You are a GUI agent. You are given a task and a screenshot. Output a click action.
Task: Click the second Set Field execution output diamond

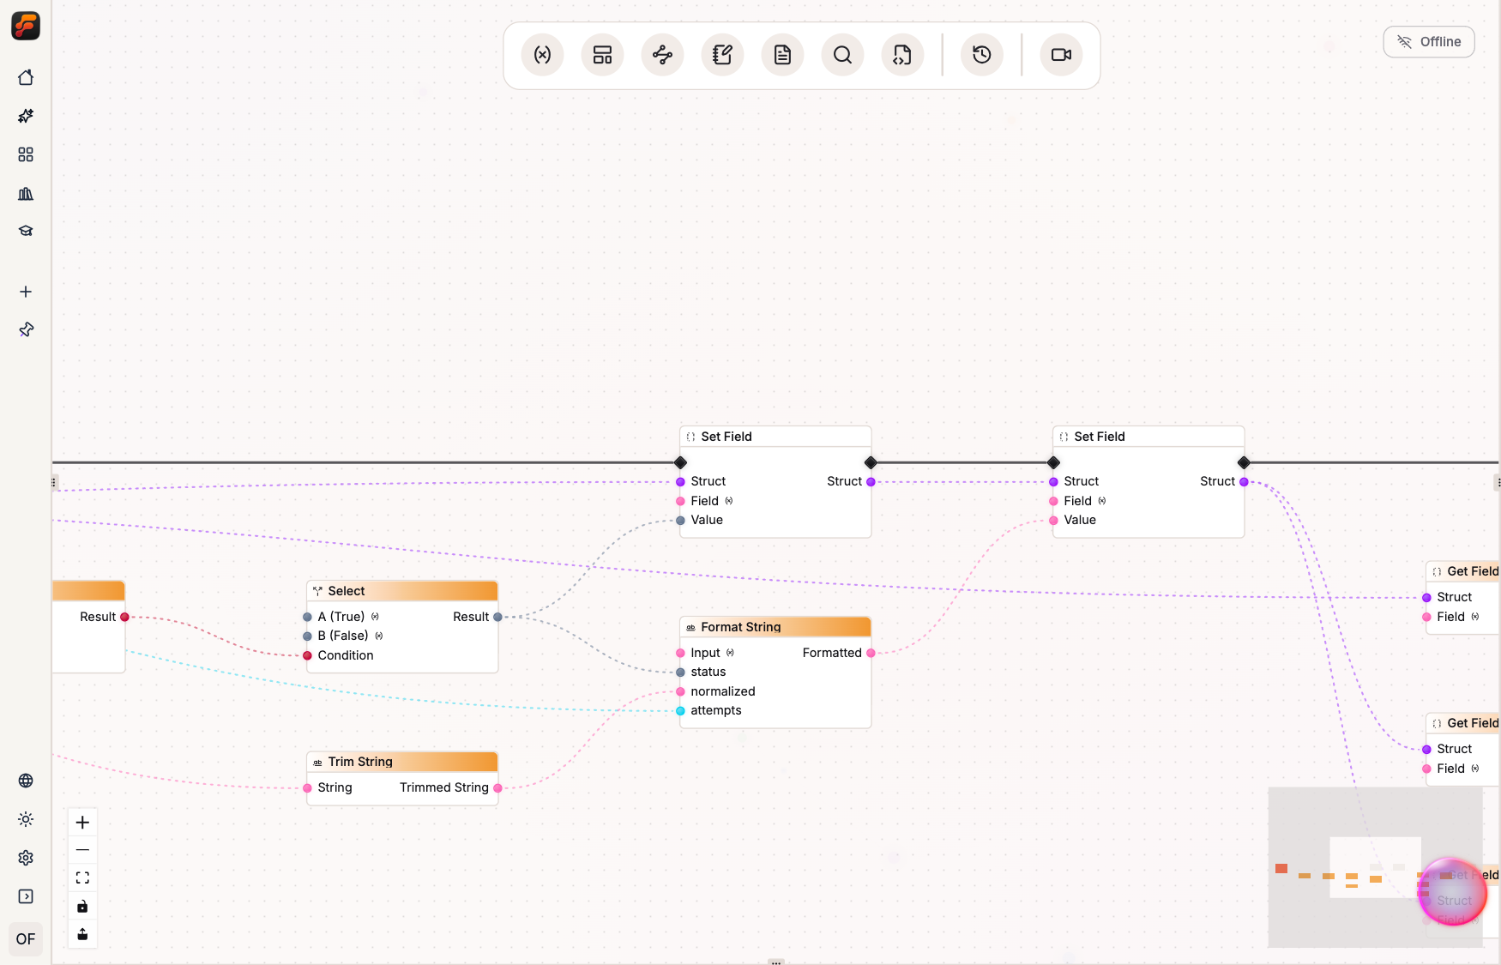1244,462
